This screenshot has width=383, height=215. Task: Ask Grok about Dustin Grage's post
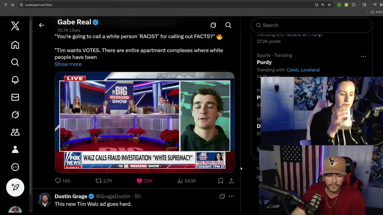click(222, 196)
